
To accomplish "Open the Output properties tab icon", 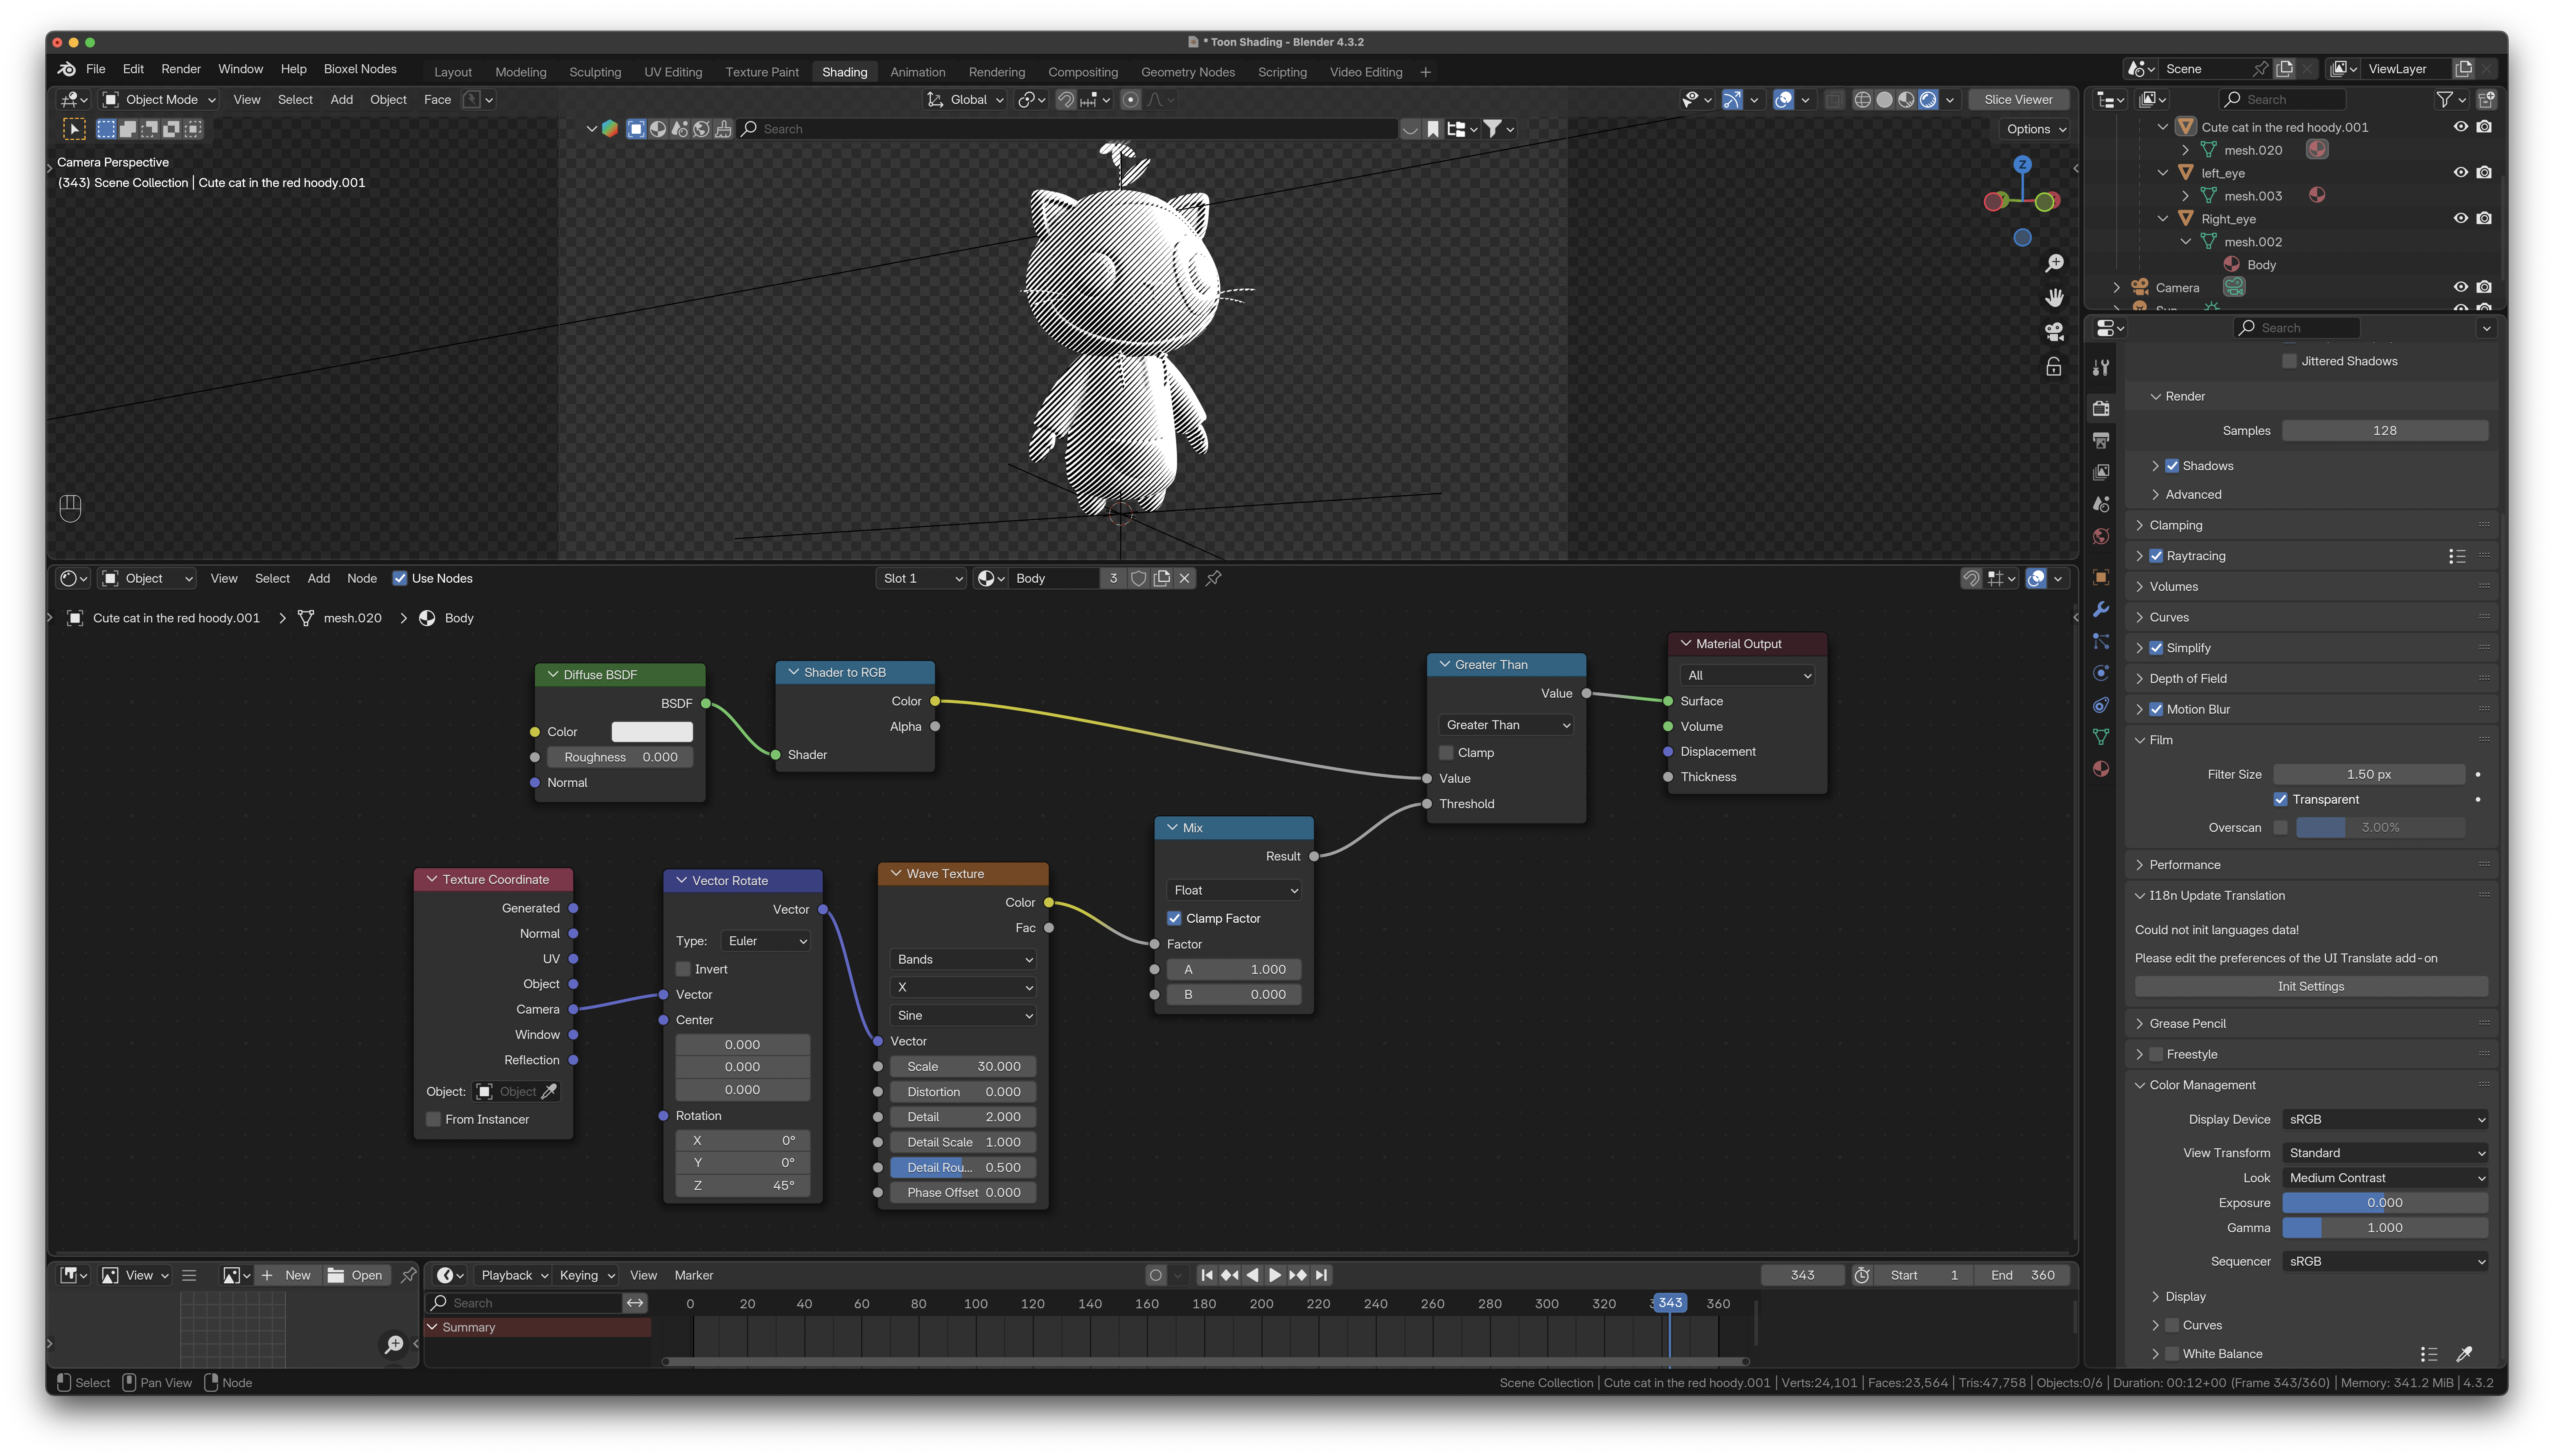I will (2101, 440).
